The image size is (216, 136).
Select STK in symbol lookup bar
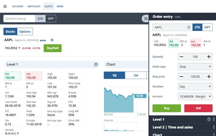pyautogui.click(x=40, y=19)
